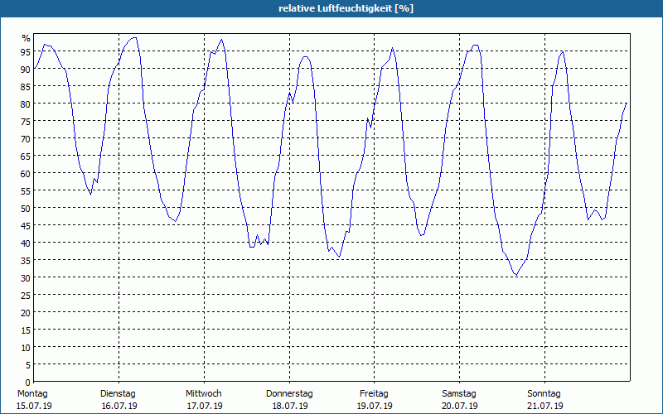
Task: Click the curve end point at 80 percent
Action: coord(627,103)
